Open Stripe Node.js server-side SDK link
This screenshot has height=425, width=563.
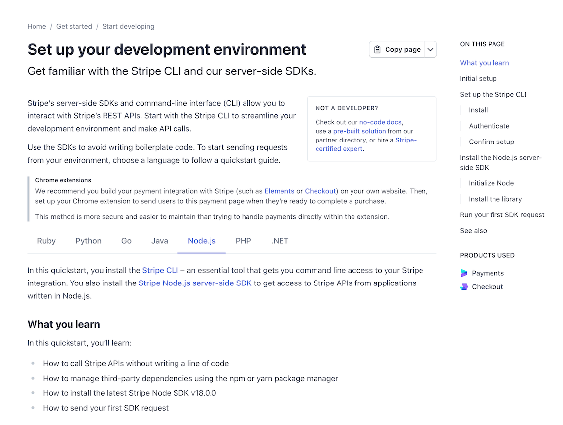(x=195, y=283)
